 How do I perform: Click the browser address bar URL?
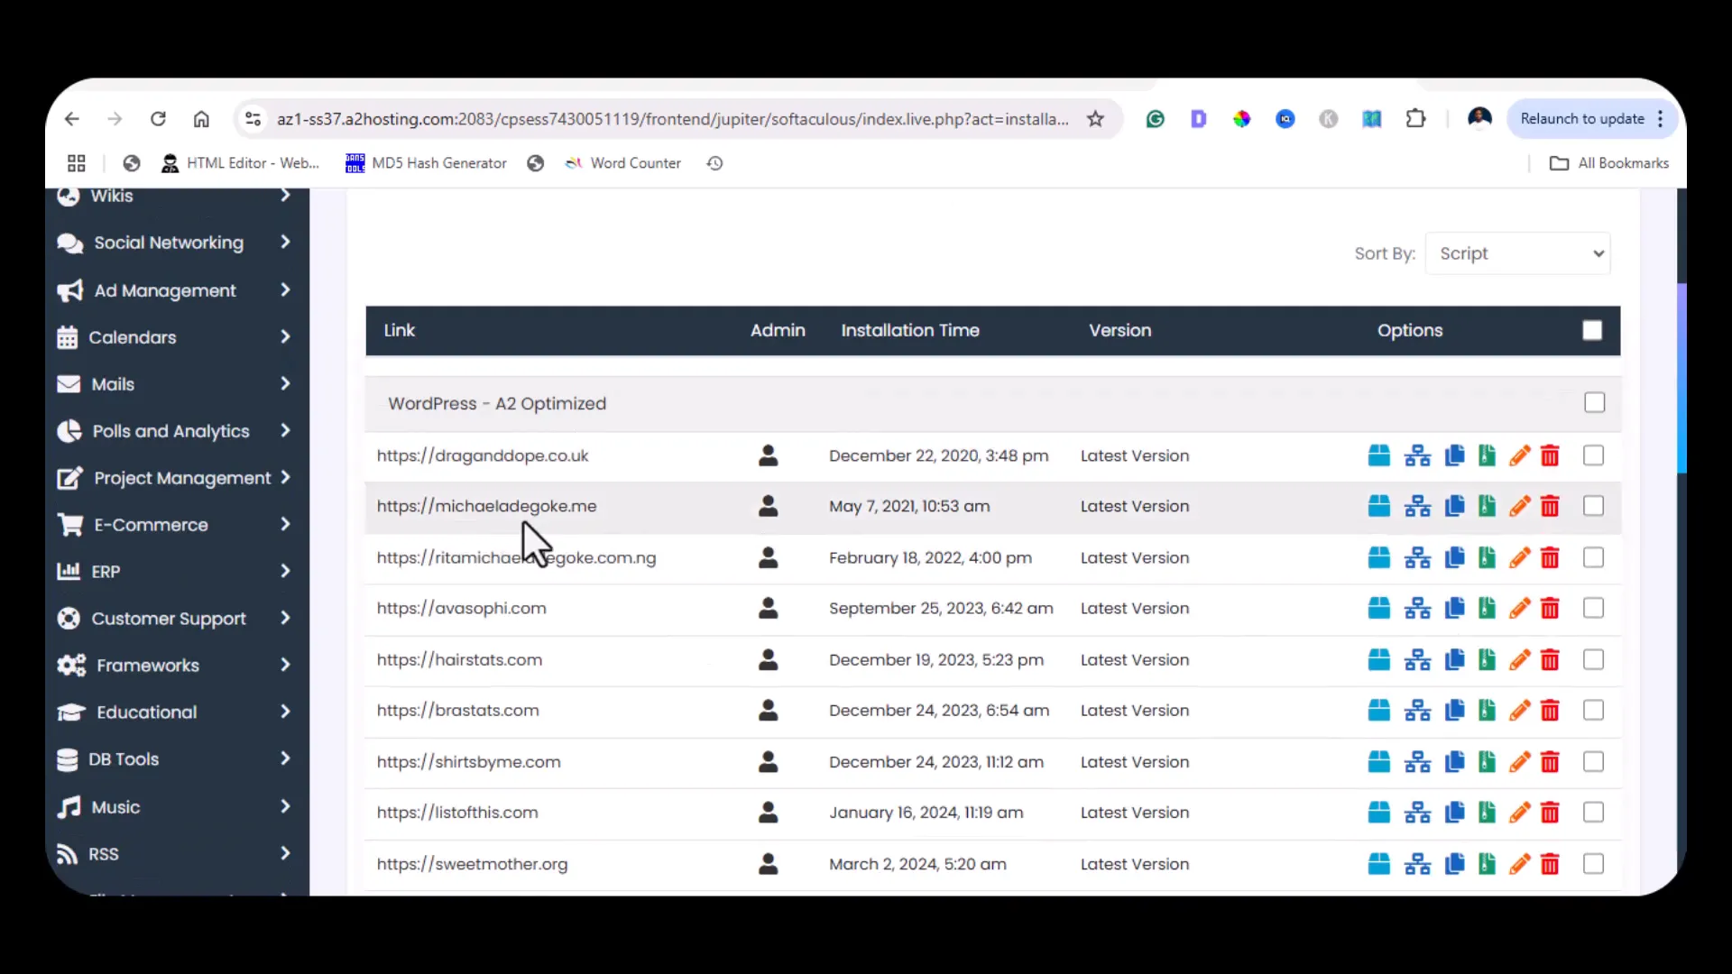point(672,119)
